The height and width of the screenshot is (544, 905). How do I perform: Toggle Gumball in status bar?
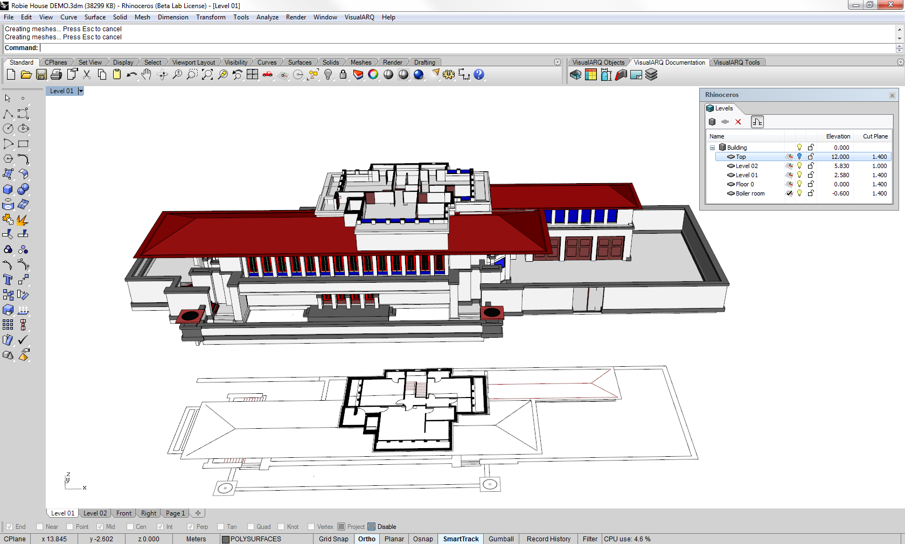click(x=501, y=539)
